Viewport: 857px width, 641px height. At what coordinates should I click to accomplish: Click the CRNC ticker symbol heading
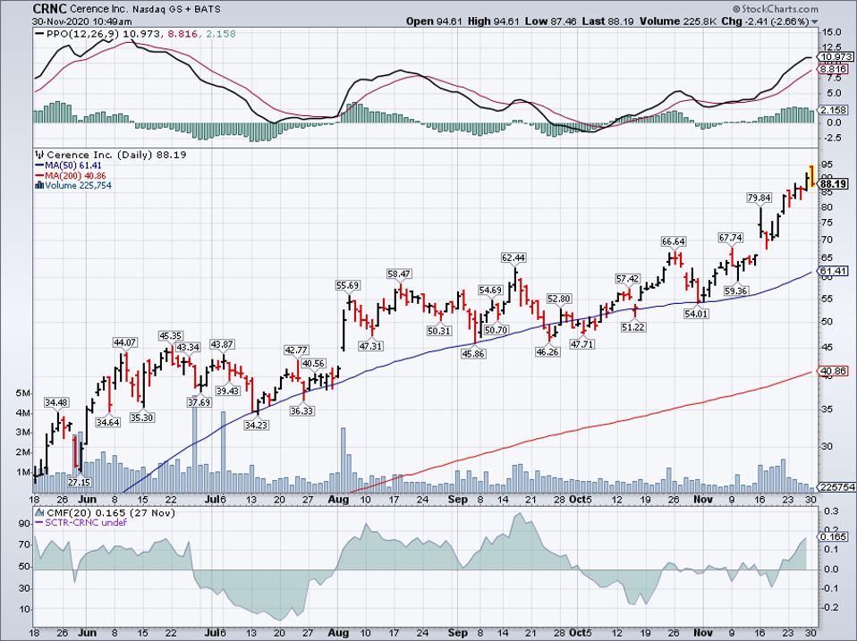pyautogui.click(x=50, y=9)
